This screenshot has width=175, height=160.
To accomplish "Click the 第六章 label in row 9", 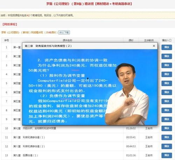I will coord(17,119).
